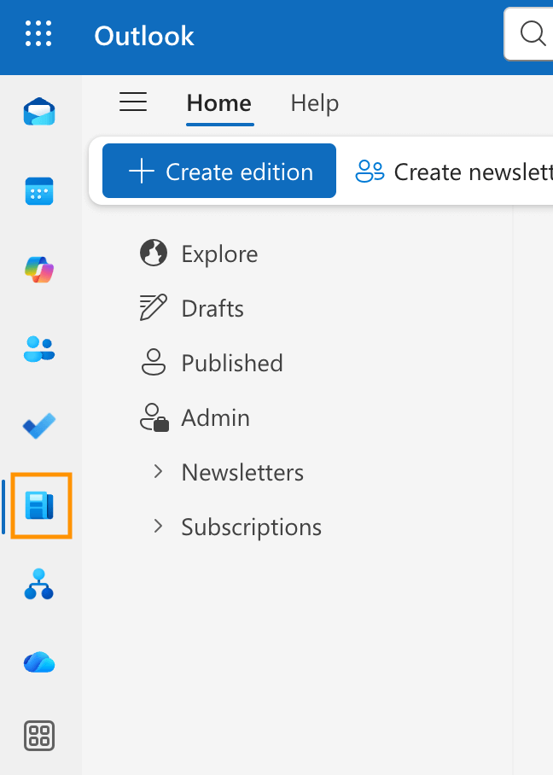
Task: Select the Subscriptions label
Action: (251, 527)
